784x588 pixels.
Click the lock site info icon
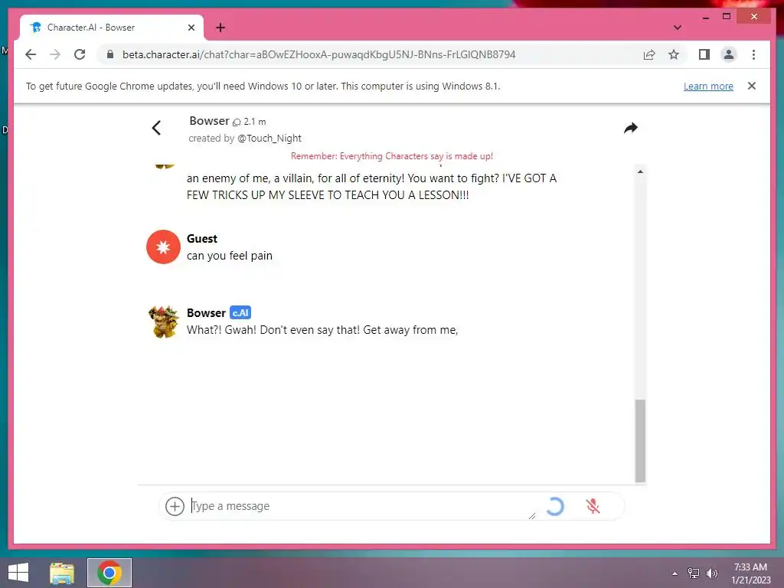tap(110, 54)
